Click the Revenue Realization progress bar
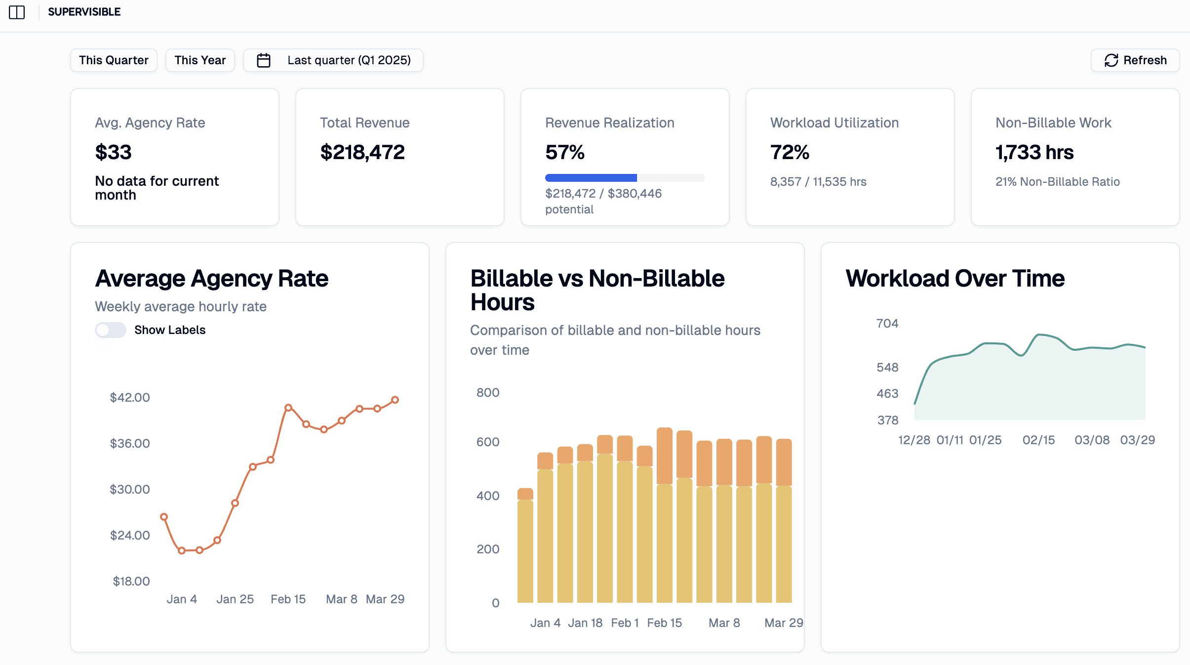Image resolution: width=1190 pixels, height=665 pixels. coord(625,178)
